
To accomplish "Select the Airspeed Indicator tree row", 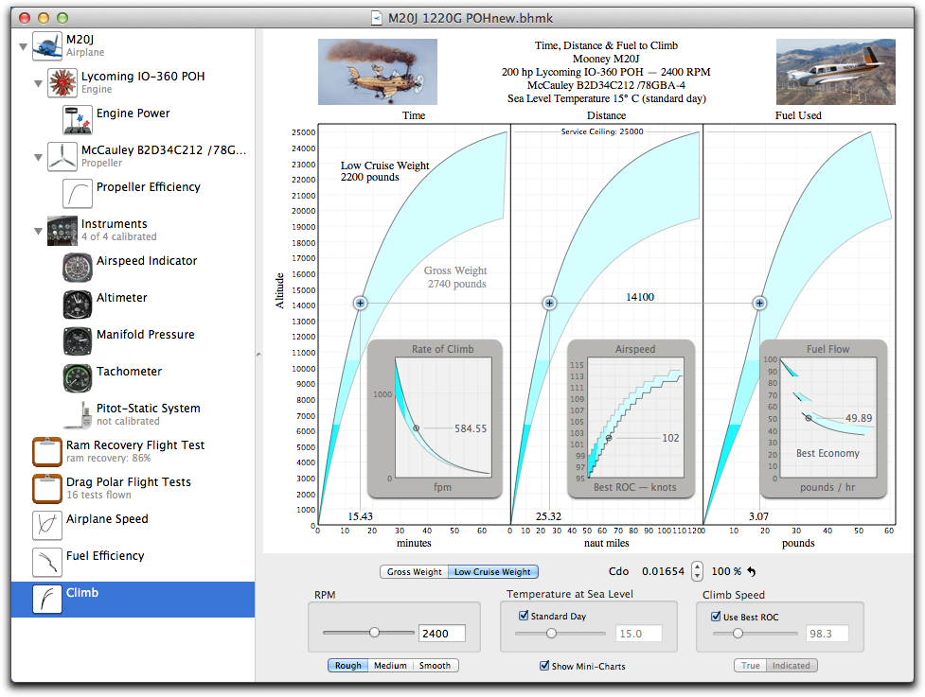I will [x=133, y=268].
